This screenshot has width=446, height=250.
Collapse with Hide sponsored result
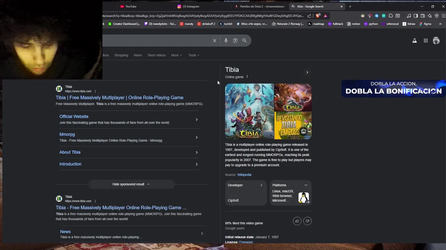(131, 184)
